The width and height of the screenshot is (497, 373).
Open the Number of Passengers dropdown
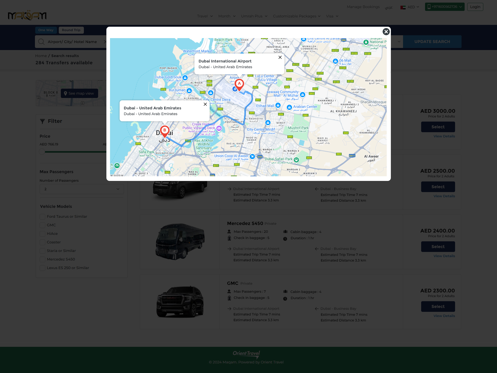pyautogui.click(x=82, y=189)
